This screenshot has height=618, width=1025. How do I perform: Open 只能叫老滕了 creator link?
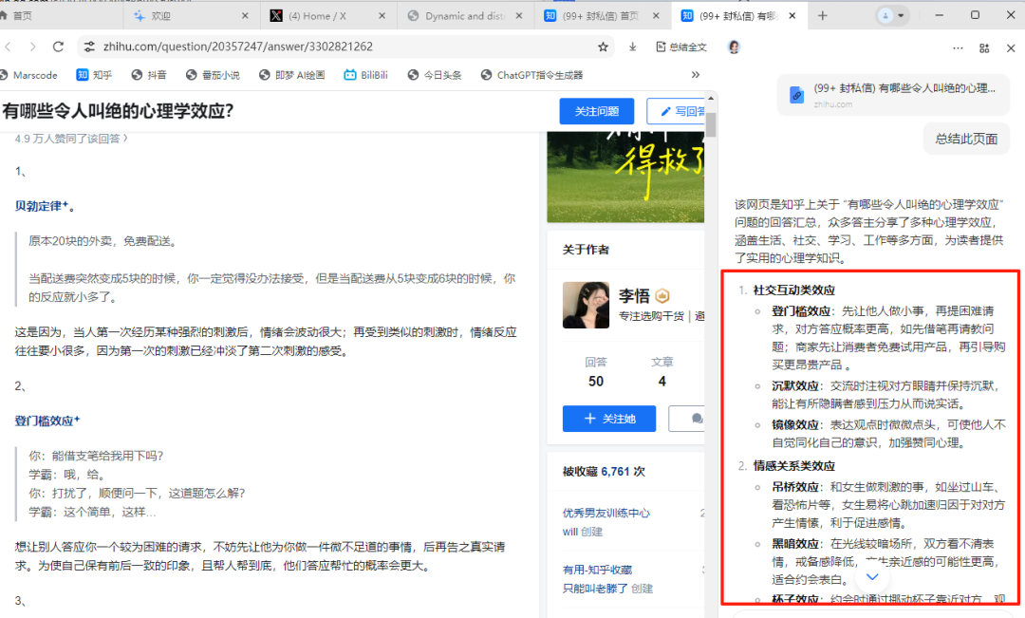(595, 589)
